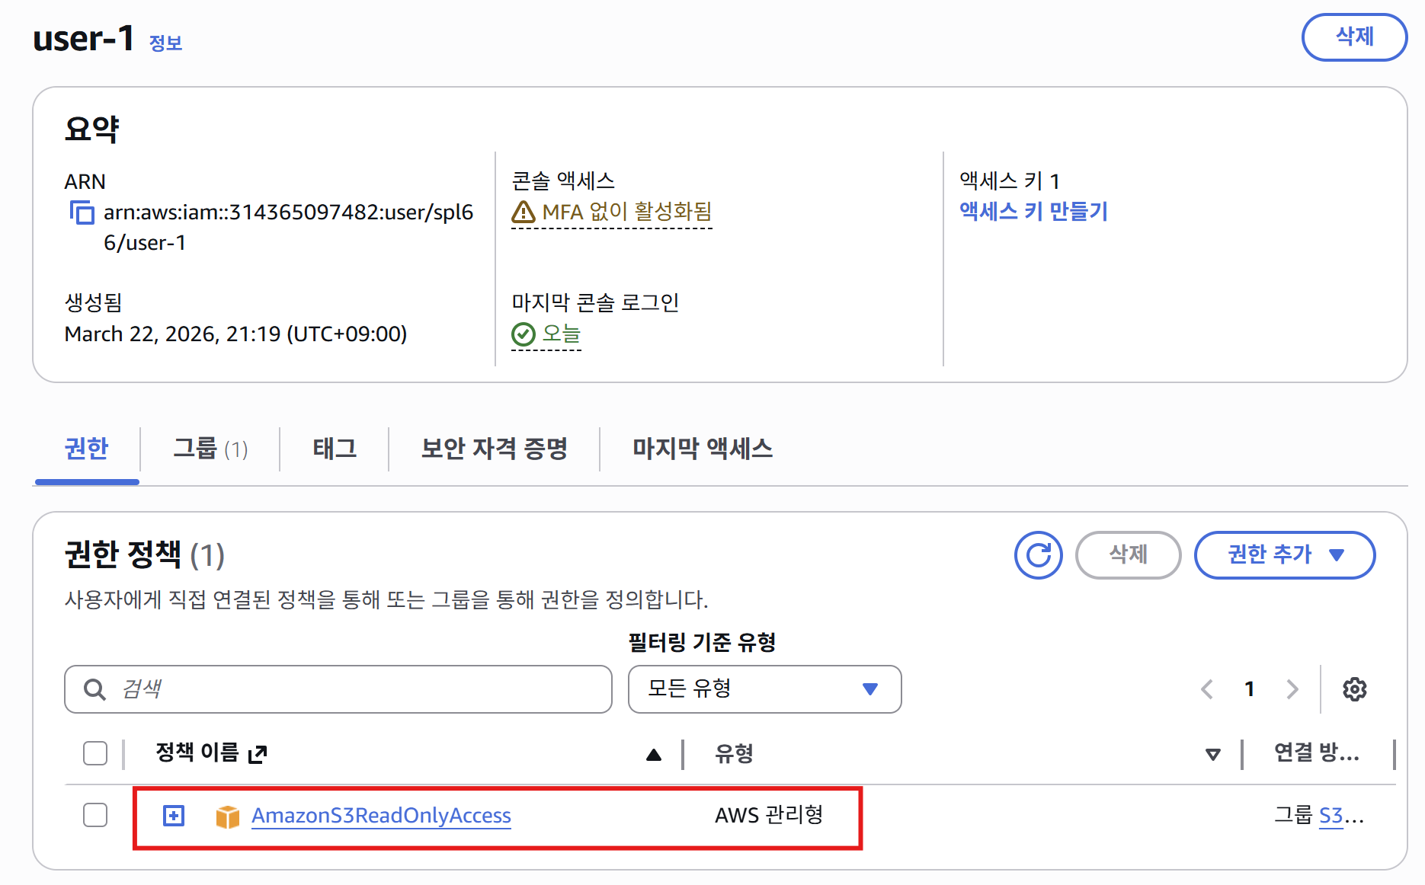This screenshot has height=885, width=1425.
Task: Click the 액세스 키 만들기 link
Action: (1033, 212)
